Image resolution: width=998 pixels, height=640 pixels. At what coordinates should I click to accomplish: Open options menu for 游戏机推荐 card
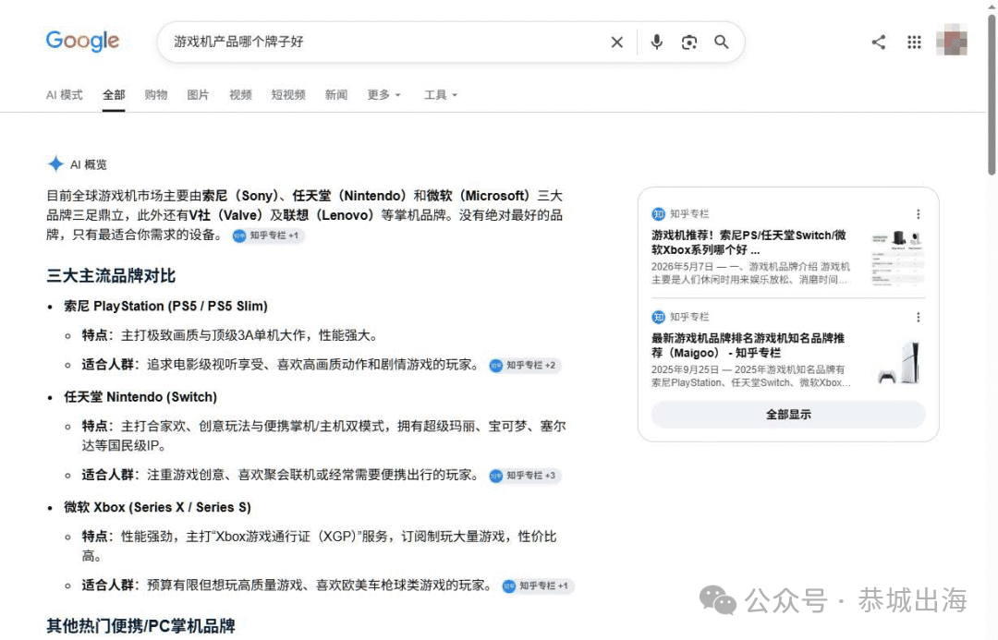point(918,214)
